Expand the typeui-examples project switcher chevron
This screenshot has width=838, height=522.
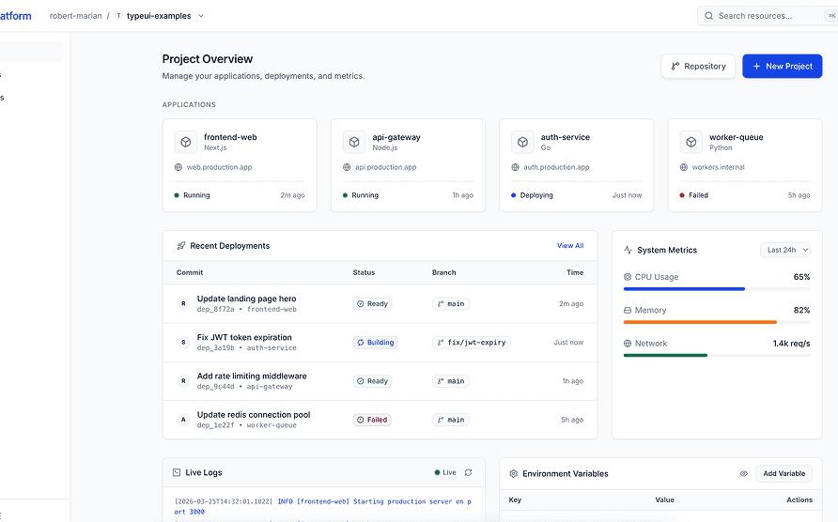tap(201, 16)
